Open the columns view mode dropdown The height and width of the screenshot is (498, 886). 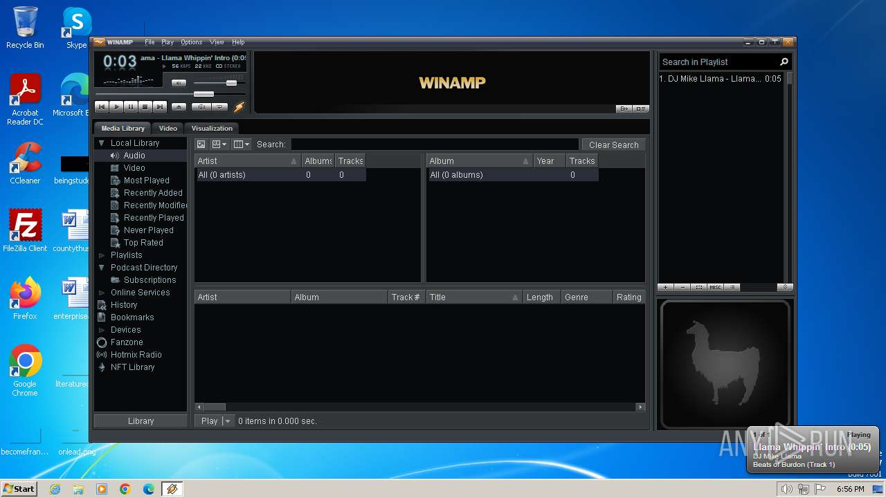242,145
